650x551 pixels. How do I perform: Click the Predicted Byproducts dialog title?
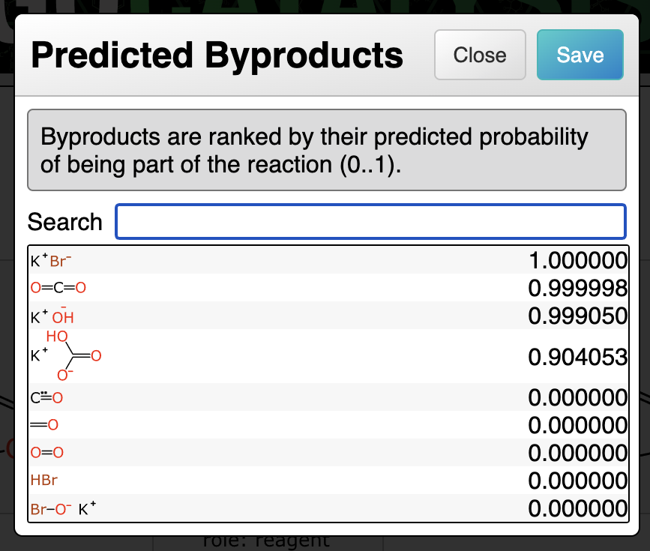point(217,55)
